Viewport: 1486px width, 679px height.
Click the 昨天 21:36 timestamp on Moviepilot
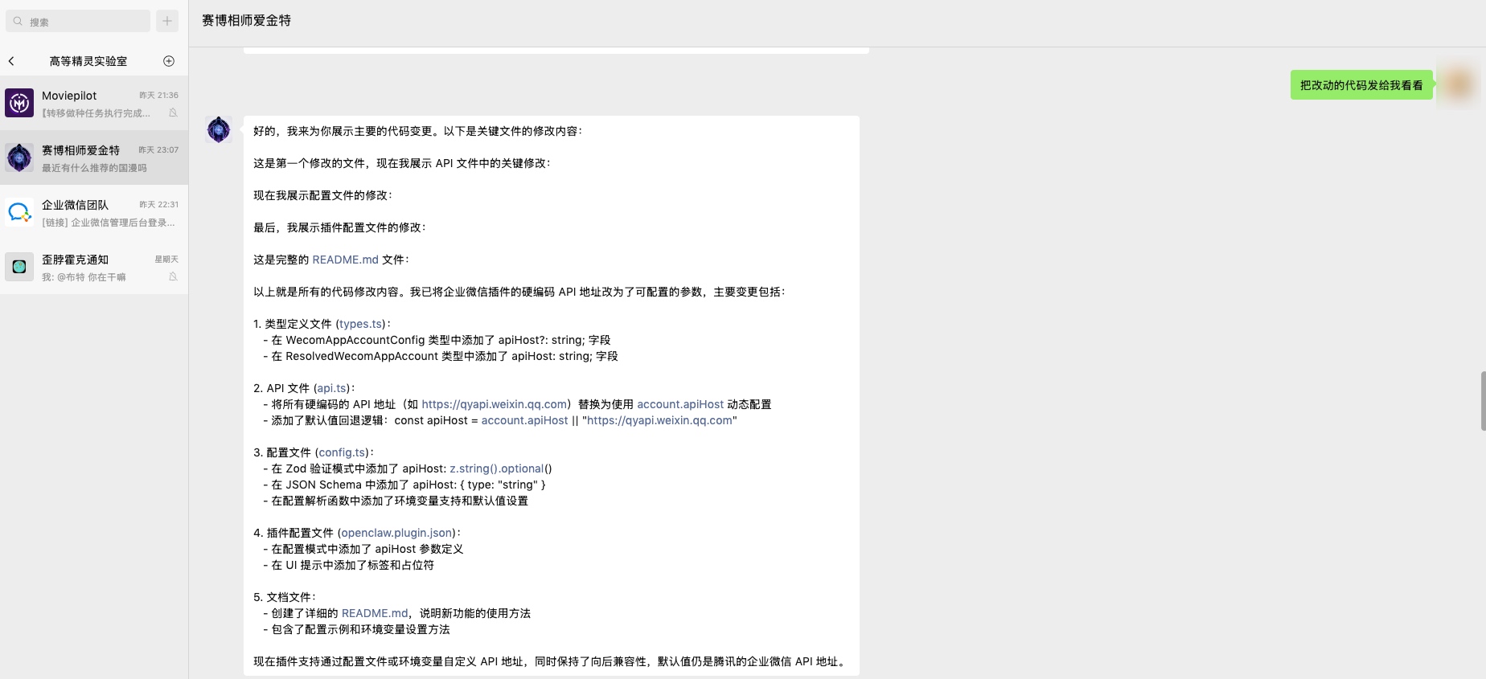point(158,95)
